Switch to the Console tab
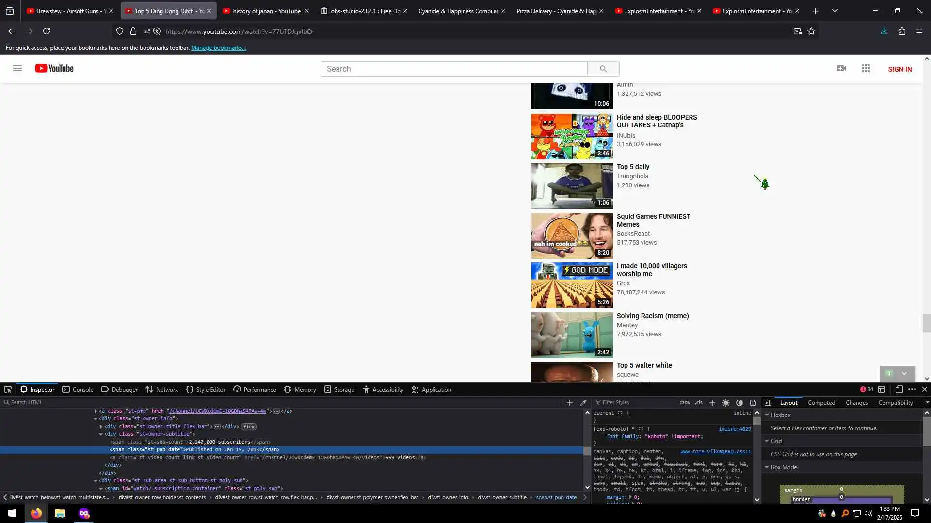This screenshot has width=931, height=523. pos(78,389)
